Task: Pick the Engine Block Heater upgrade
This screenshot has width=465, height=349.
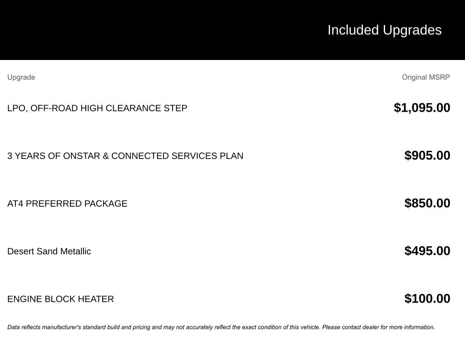Action: pyautogui.click(x=60, y=299)
